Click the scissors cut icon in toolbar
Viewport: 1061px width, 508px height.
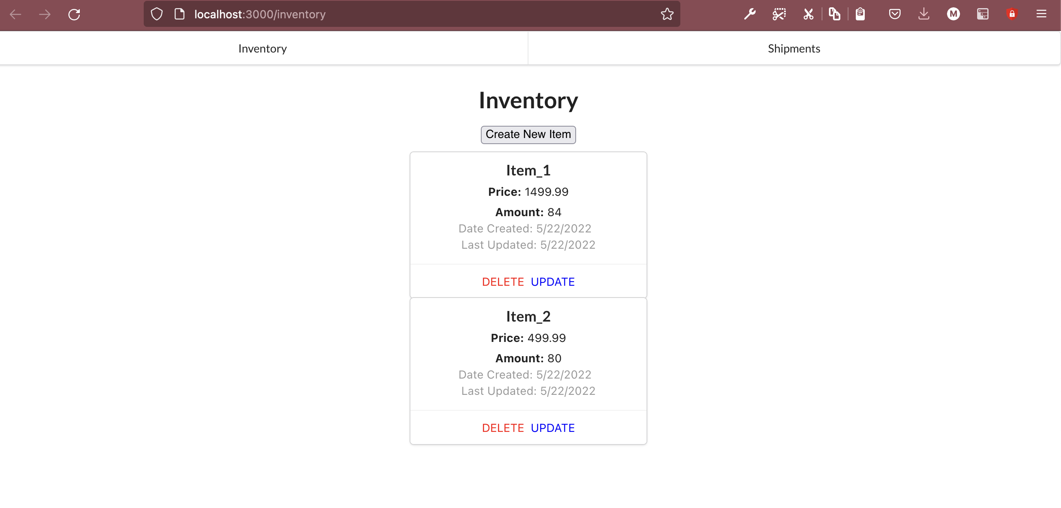coord(808,14)
